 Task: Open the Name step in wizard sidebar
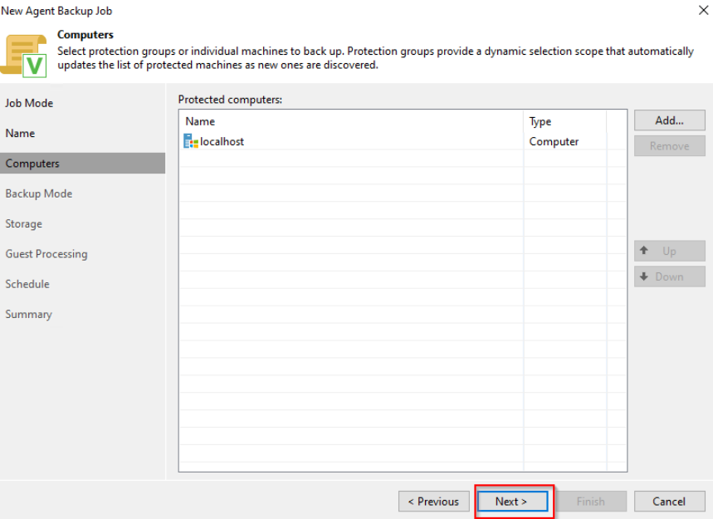point(20,133)
